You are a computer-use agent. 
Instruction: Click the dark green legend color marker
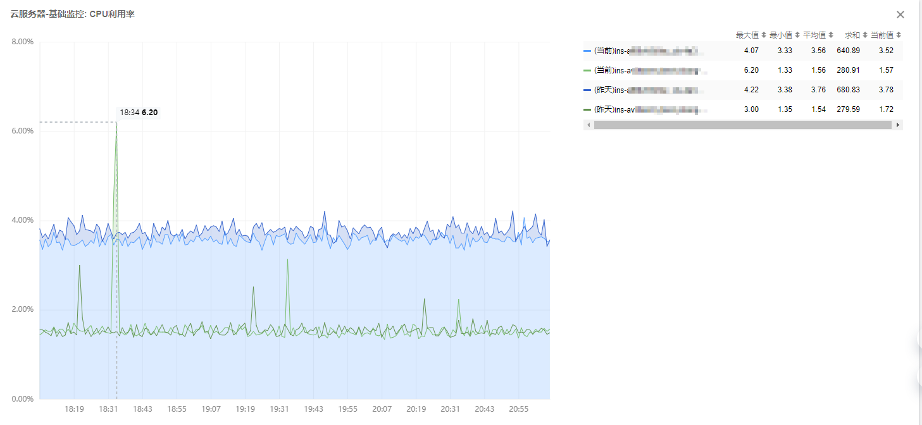587,109
